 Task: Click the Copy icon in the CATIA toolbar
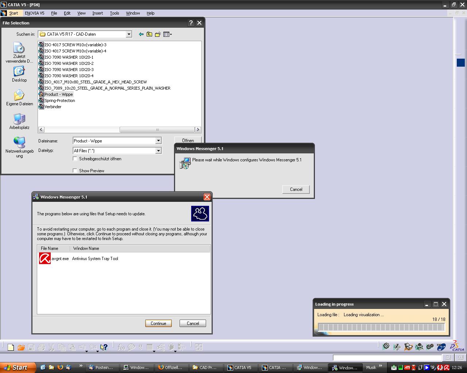coord(62,347)
